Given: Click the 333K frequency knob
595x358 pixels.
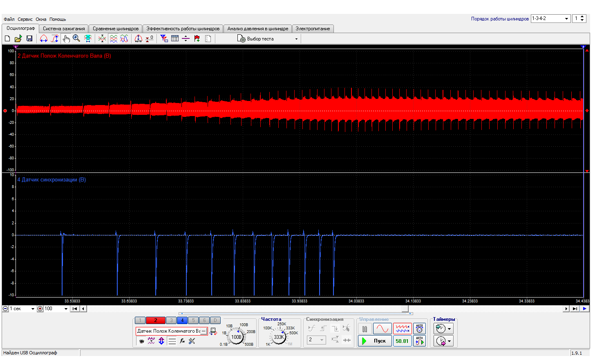Looking at the screenshot, I should pyautogui.click(x=279, y=337).
